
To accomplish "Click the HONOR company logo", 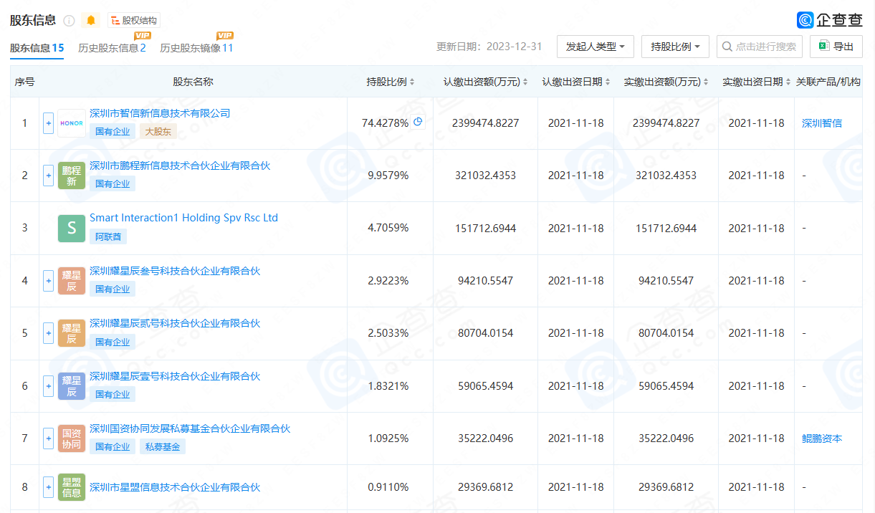I will (72, 123).
